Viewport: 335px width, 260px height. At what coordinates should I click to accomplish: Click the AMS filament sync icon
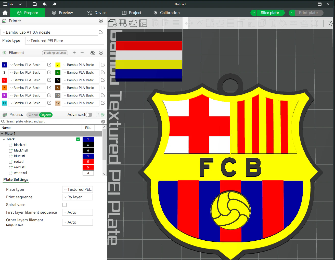point(93,53)
